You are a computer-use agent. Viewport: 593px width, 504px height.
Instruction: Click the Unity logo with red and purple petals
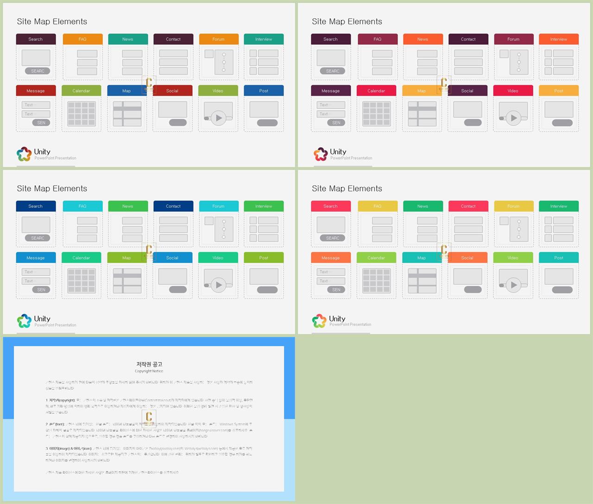[x=320, y=154]
